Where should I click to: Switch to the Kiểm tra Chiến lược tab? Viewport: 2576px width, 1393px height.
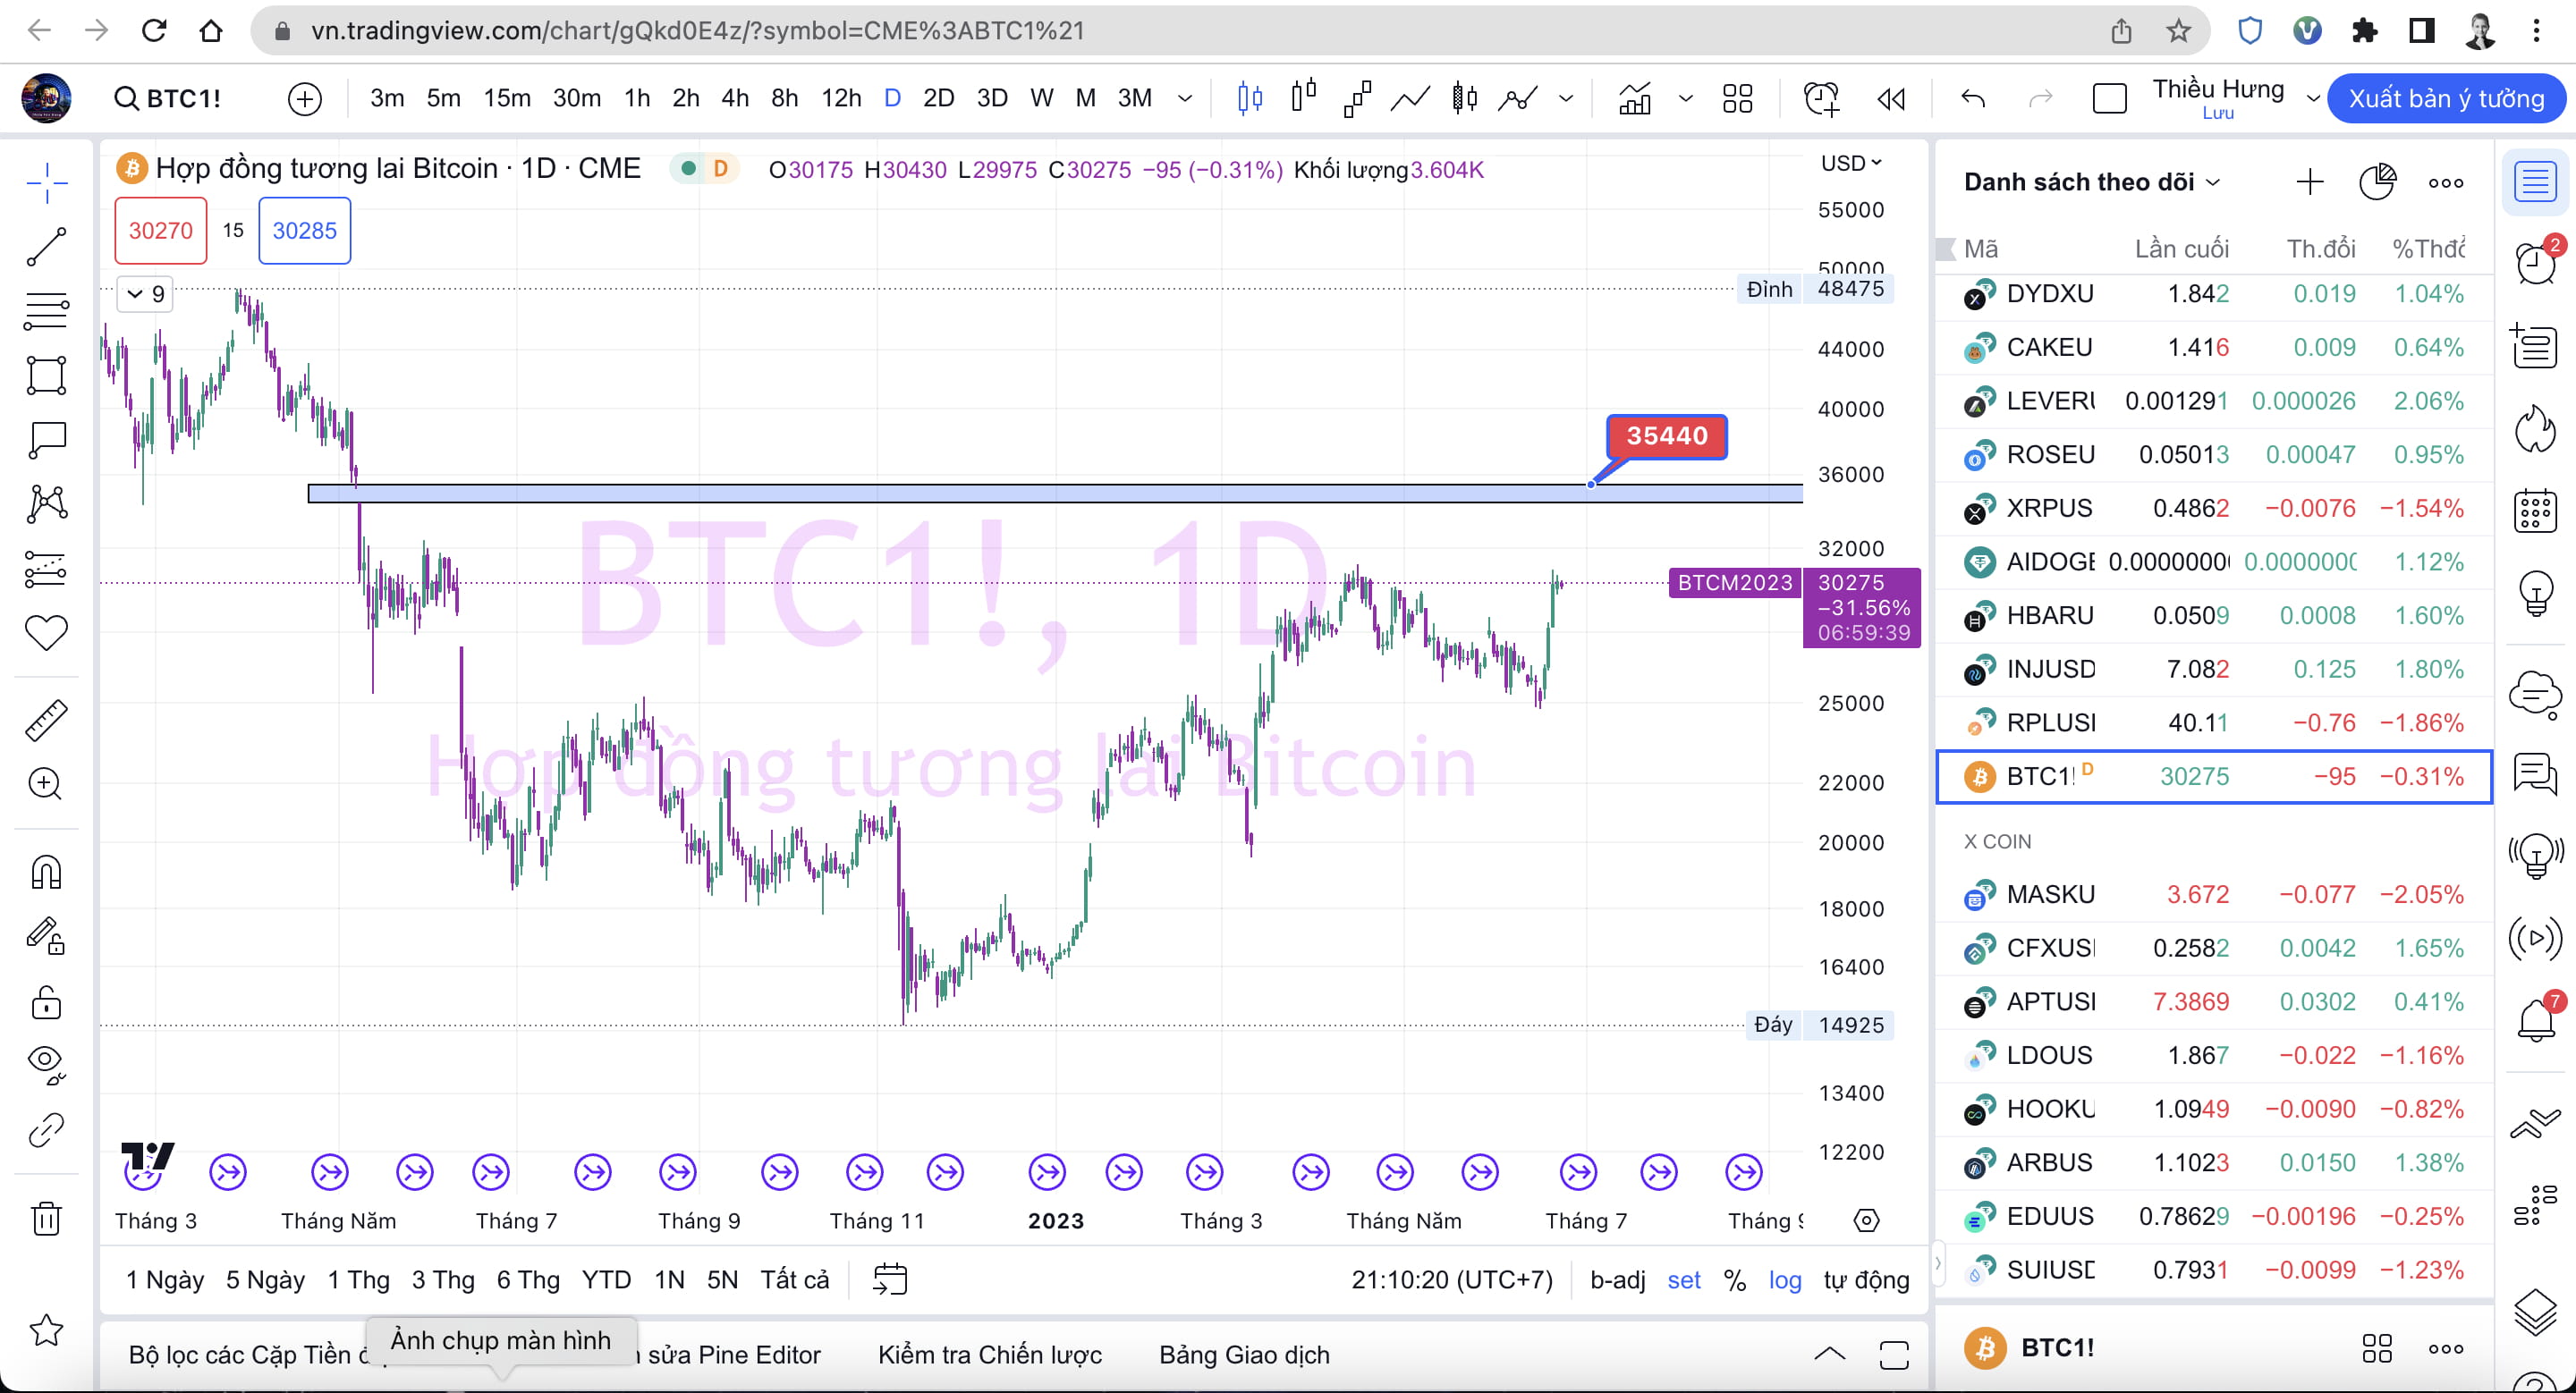tap(989, 1355)
